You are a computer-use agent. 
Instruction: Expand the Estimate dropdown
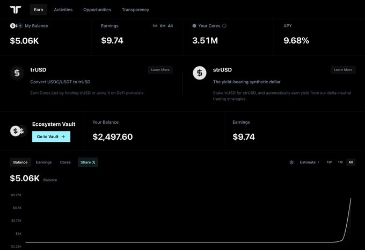click(309, 162)
